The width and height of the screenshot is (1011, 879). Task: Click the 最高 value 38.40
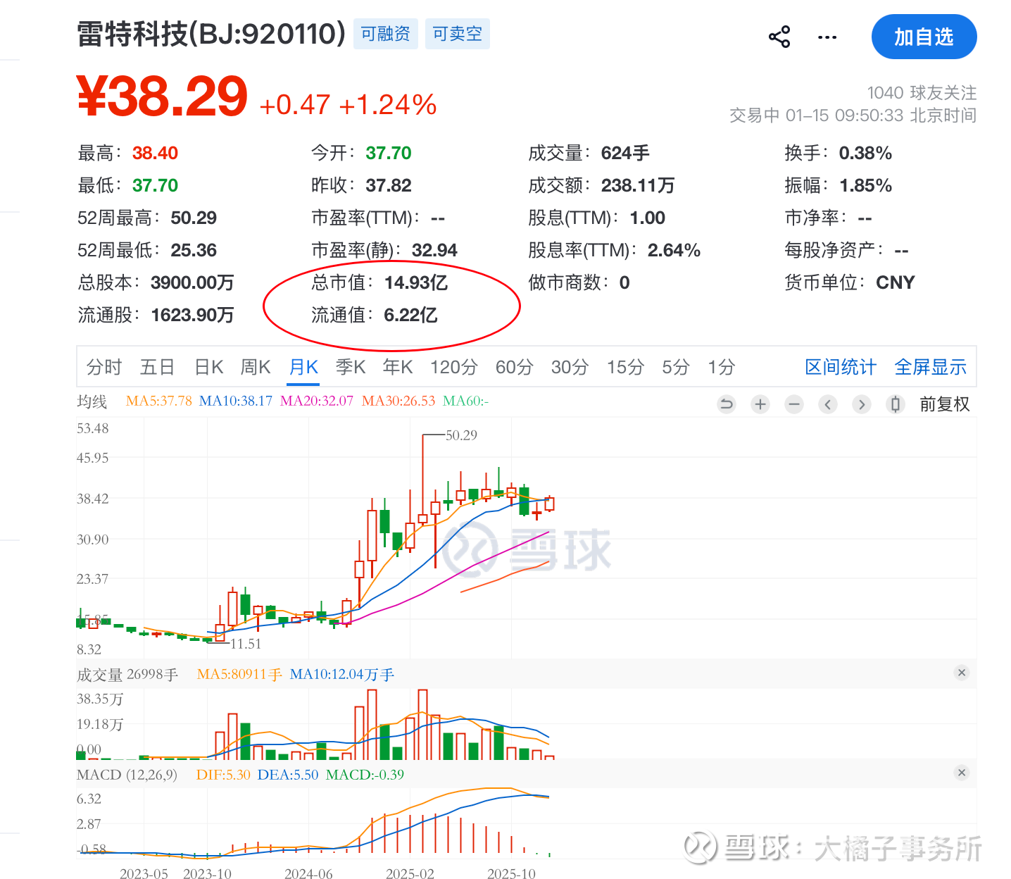(156, 153)
